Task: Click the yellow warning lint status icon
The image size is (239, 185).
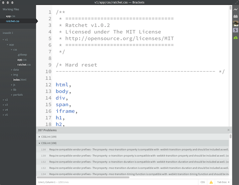Action: [x=211, y=182]
